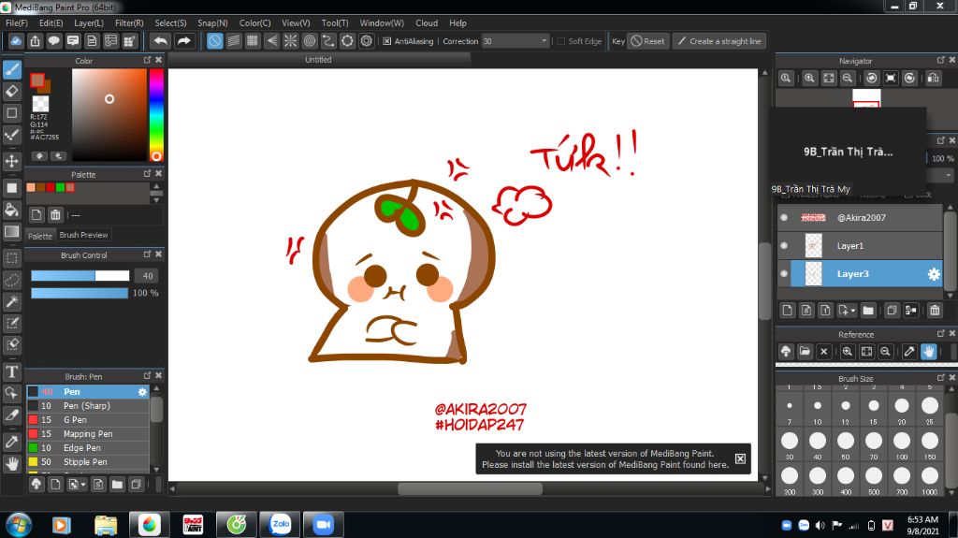Open the File menu
Image resolution: width=958 pixels, height=538 pixels.
(17, 22)
